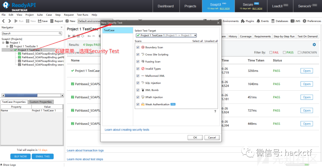Screen dimensions: 322x167
Task: Uncheck the XPath Injection checkbox
Action: (x=138, y=97)
